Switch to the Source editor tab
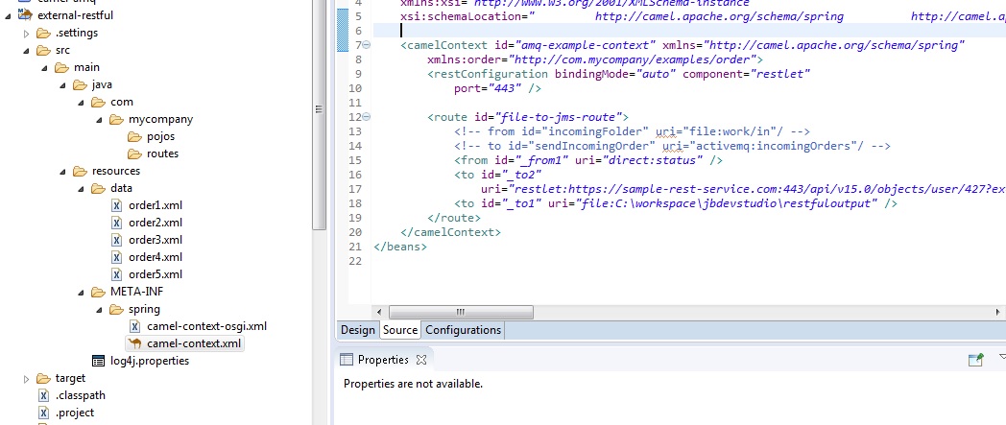Viewport: 1006px width, 425px height. 399,330
